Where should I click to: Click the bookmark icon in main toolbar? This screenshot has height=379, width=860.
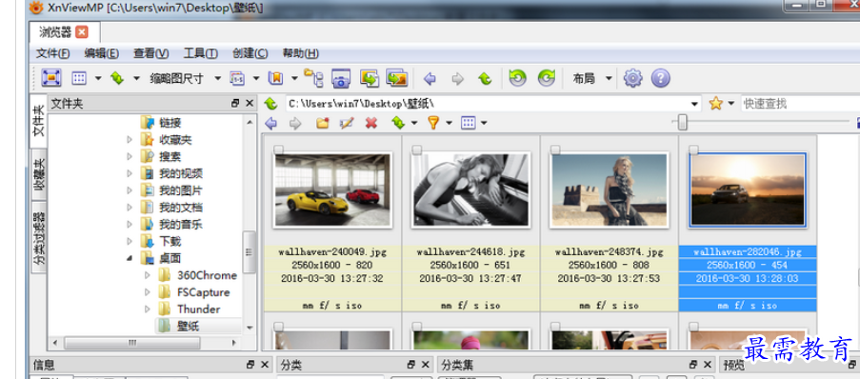point(275,78)
